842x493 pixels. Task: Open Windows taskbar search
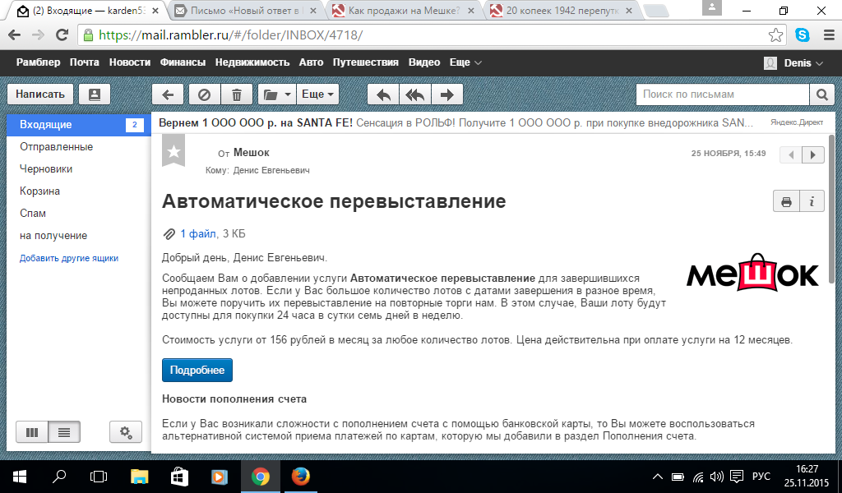tap(59, 477)
